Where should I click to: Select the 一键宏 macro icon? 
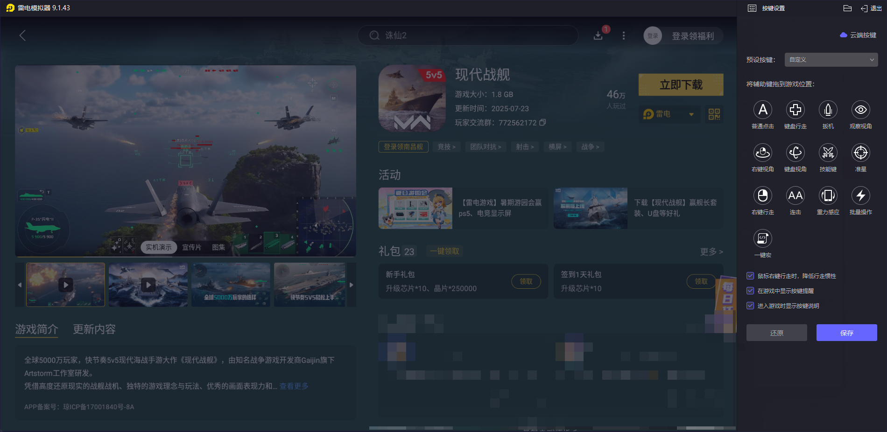pyautogui.click(x=763, y=238)
